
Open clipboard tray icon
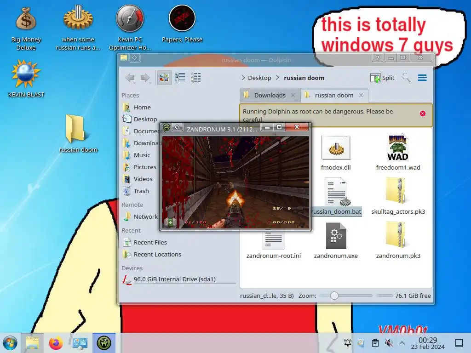(x=375, y=342)
